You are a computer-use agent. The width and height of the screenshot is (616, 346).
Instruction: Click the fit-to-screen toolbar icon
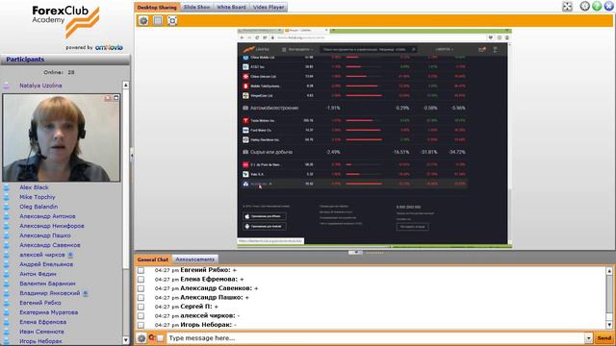[x=172, y=21]
